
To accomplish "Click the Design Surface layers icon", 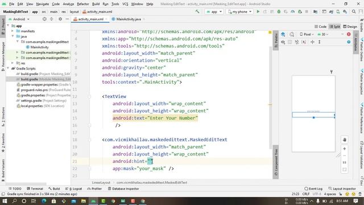I will (283, 34).
